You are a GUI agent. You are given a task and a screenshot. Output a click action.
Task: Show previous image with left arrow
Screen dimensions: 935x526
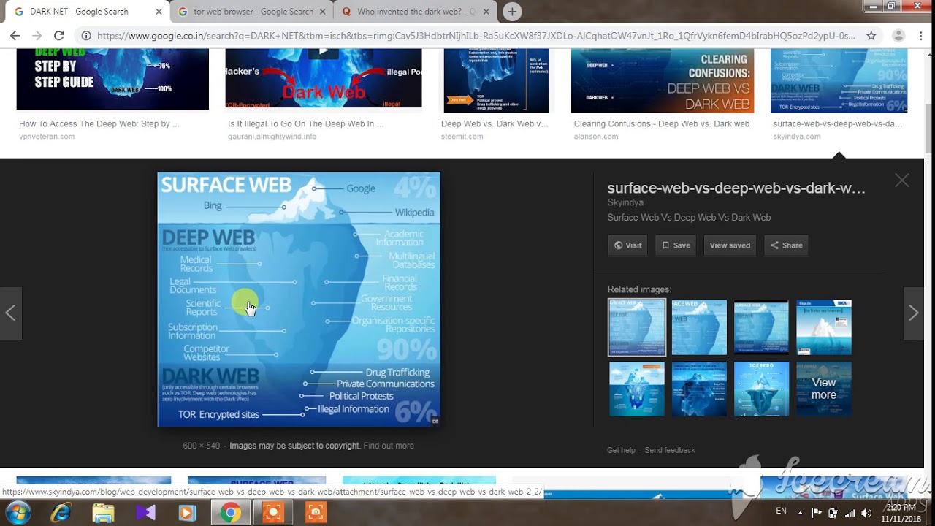click(10, 313)
